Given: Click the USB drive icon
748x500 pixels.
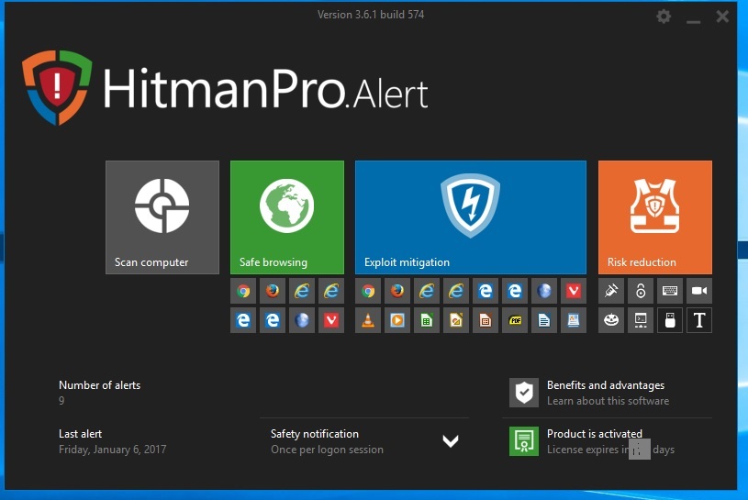Looking at the screenshot, I should 670,320.
